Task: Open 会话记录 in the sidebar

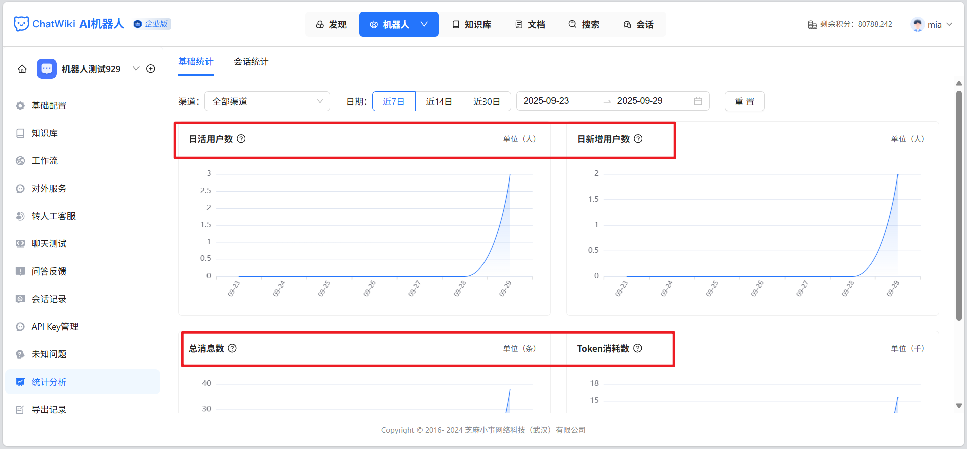Action: tap(83, 299)
